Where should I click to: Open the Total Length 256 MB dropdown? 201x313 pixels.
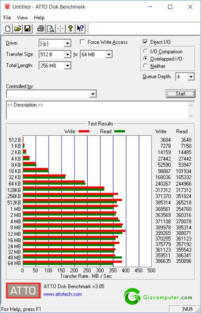(x=55, y=66)
